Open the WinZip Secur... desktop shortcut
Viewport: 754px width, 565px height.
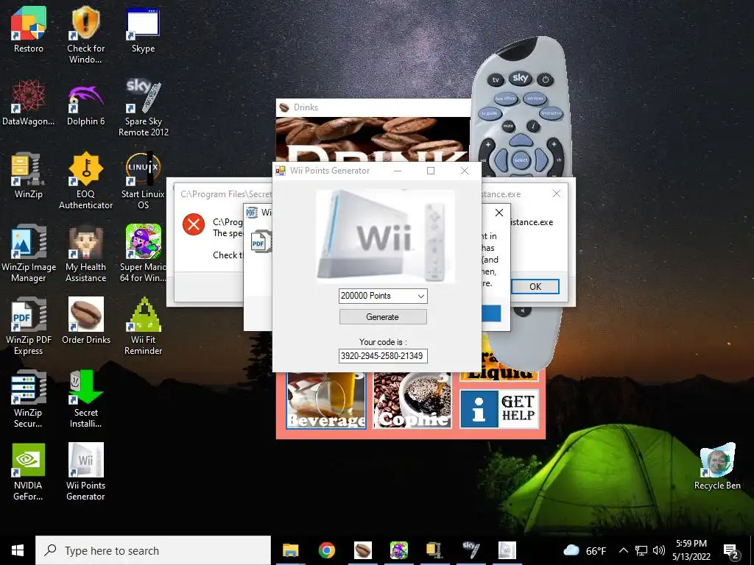pos(29,399)
